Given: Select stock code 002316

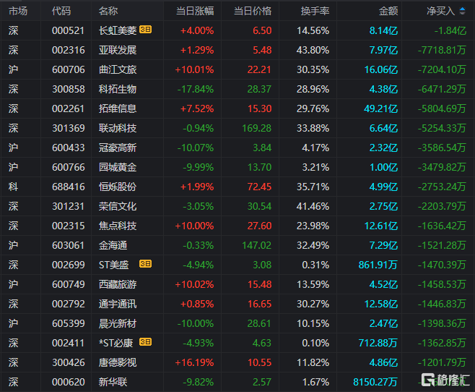Looking at the screenshot, I should tap(68, 50).
